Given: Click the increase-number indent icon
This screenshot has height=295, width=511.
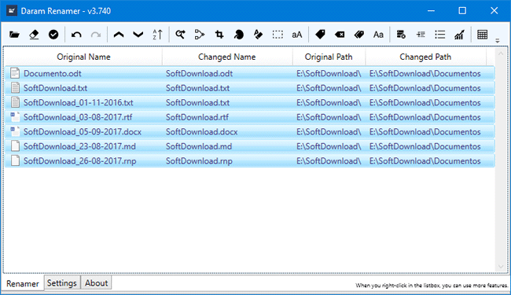Looking at the screenshot, I should (421, 35).
